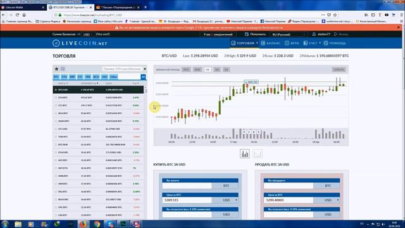Show all pairs with All tab
405x228 pixels.
143,77
